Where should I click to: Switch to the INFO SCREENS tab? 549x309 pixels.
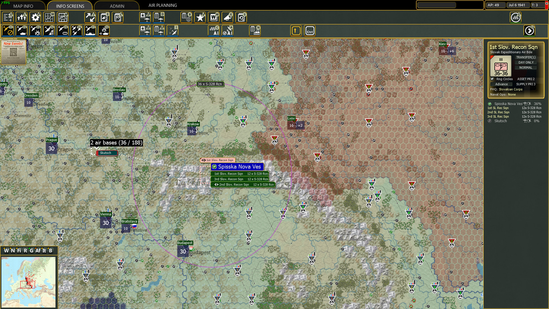[x=70, y=6]
